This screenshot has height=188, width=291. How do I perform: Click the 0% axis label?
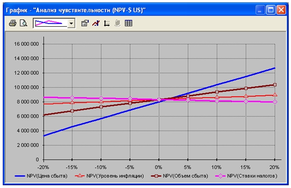tap(159, 167)
